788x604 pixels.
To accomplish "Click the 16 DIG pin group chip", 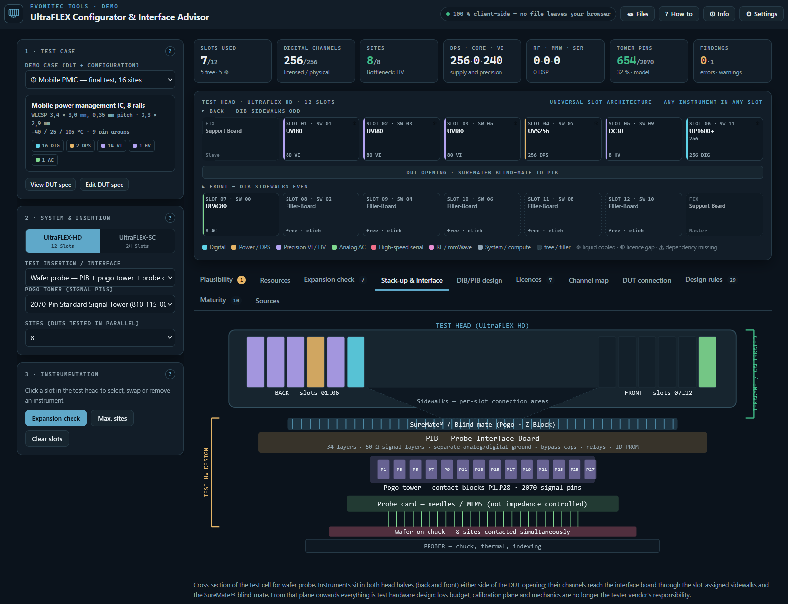I will 48,146.
